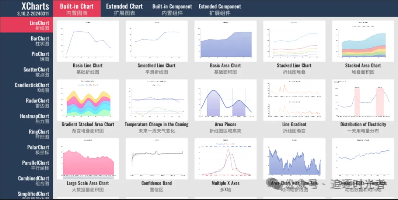The height and width of the screenshot is (200, 398).
Task: Open the Smoothed Line Chart preview
Action: pos(157,41)
